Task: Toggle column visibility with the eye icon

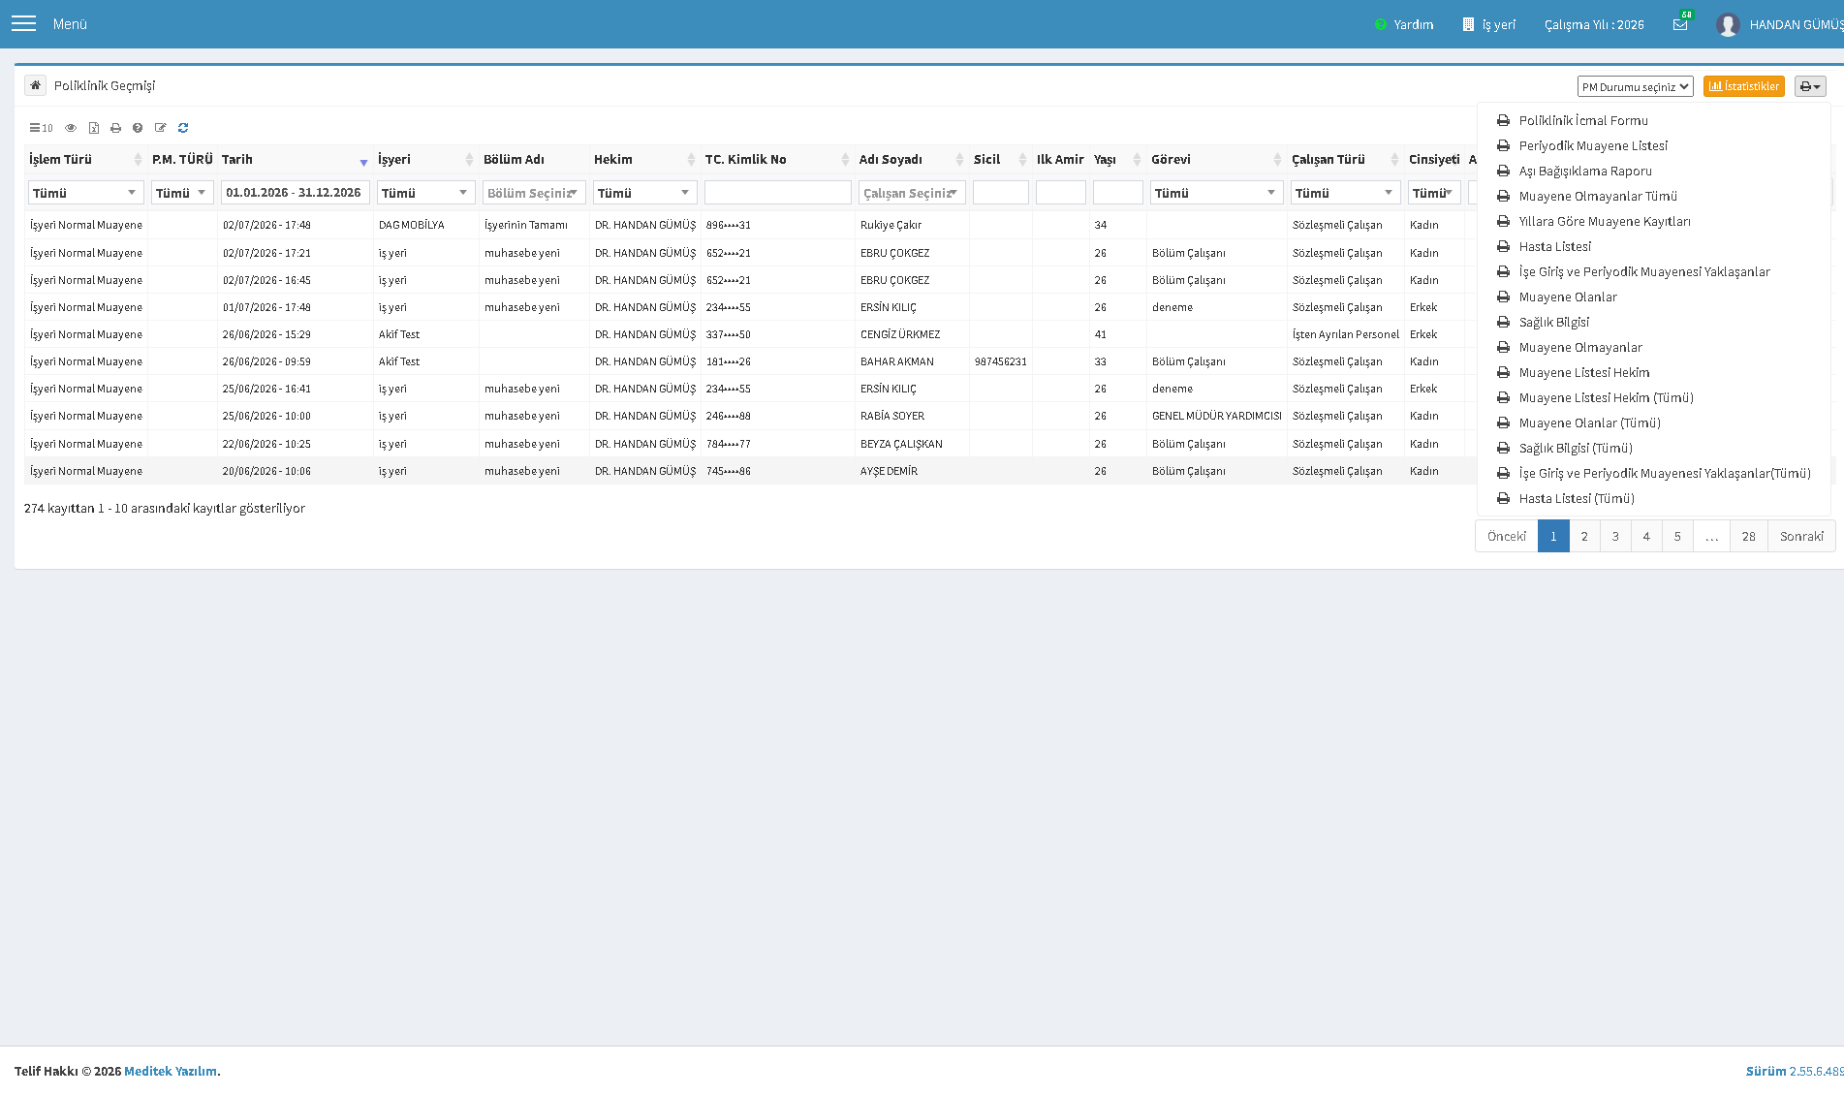Action: (x=71, y=128)
